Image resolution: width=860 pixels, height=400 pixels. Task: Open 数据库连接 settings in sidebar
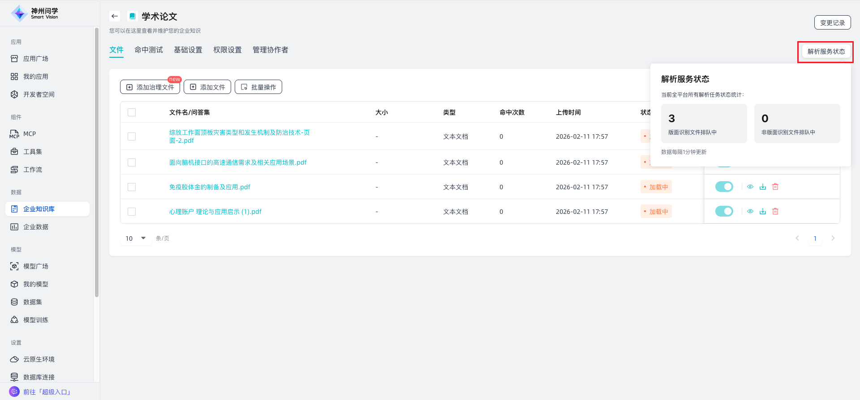(x=39, y=377)
